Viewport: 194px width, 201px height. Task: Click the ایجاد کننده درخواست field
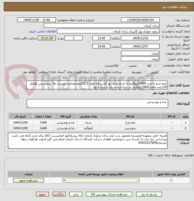coord(108,31)
